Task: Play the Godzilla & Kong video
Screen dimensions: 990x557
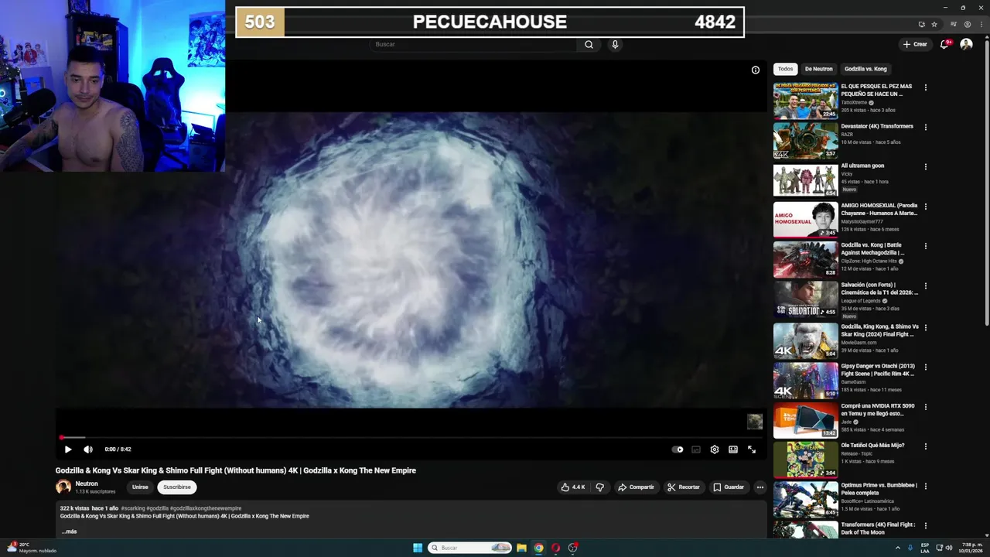Action: click(68, 449)
